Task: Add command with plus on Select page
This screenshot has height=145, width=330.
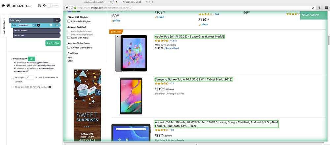Action: click(57, 20)
